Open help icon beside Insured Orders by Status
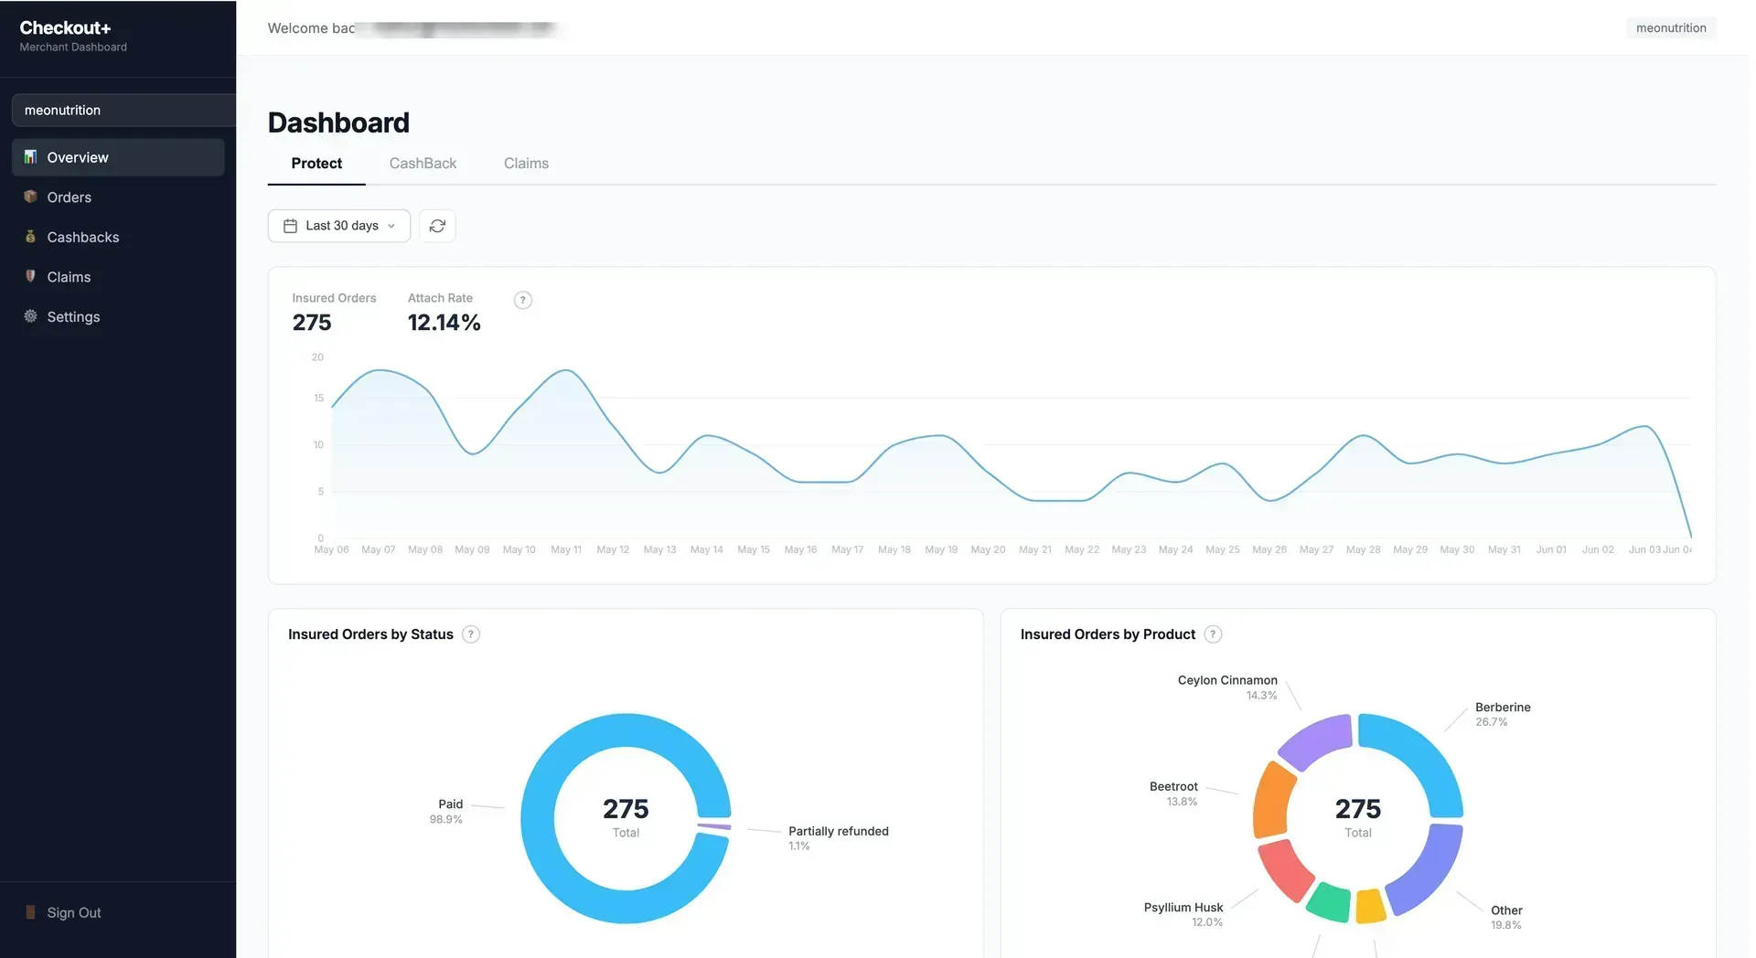The image size is (1756, 958). [471, 634]
